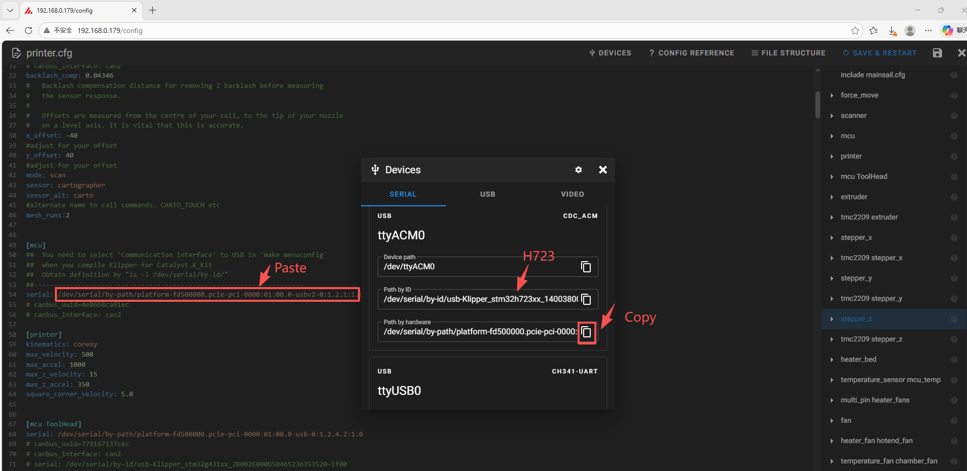Open Devices dialog settings gear
The height and width of the screenshot is (471, 967).
[x=579, y=170]
